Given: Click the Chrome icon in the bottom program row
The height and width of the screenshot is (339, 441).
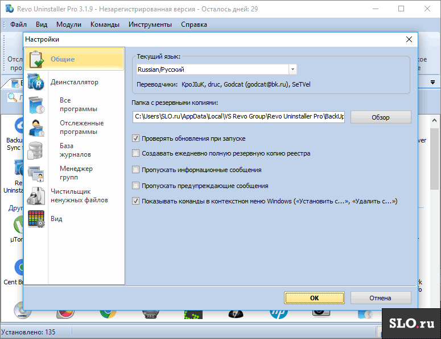Looking at the screenshot, I should (x=108, y=315).
